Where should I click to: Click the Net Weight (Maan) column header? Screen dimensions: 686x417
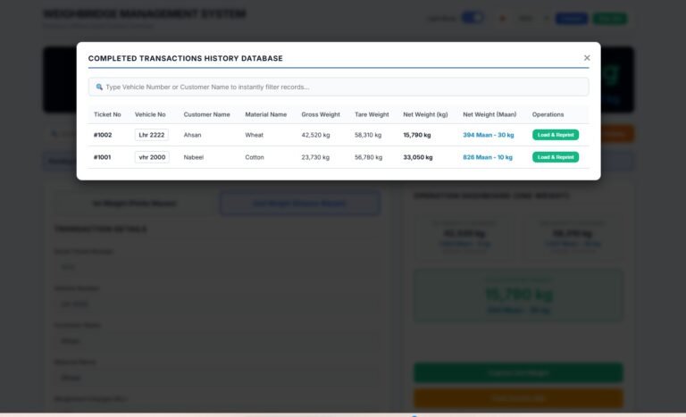coord(489,114)
